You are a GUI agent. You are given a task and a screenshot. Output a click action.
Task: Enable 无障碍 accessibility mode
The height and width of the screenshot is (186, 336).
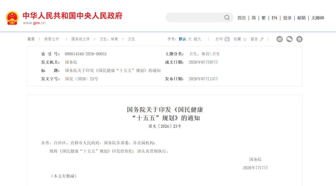pos(318,18)
